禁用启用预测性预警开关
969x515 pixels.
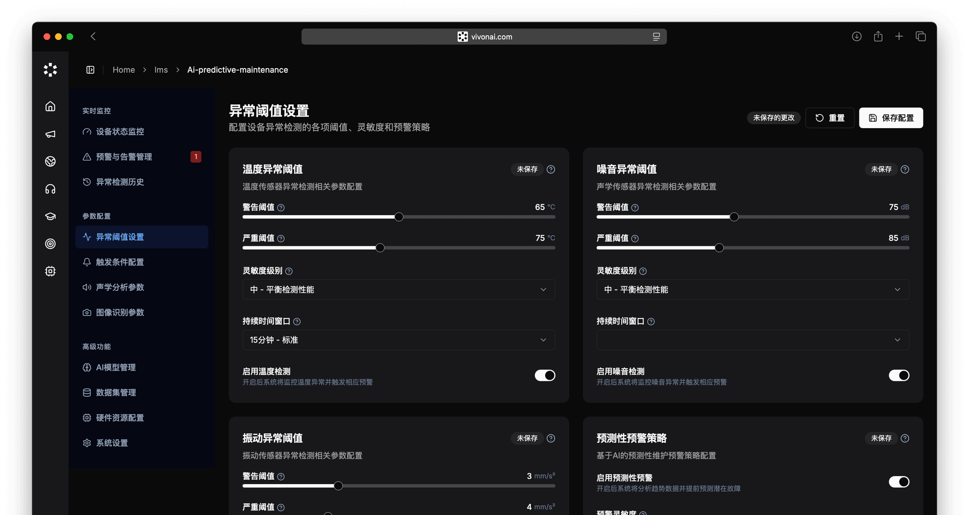899,482
